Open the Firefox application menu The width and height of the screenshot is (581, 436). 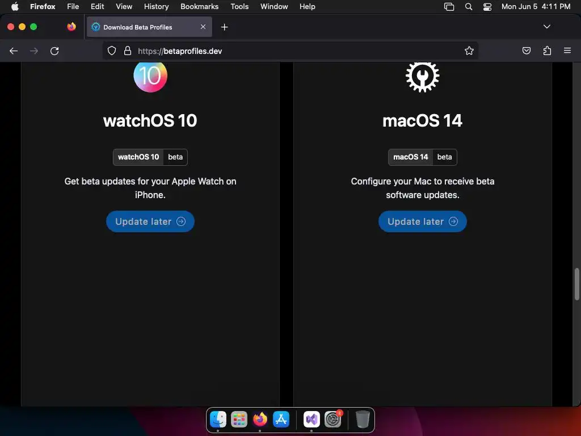click(43, 6)
